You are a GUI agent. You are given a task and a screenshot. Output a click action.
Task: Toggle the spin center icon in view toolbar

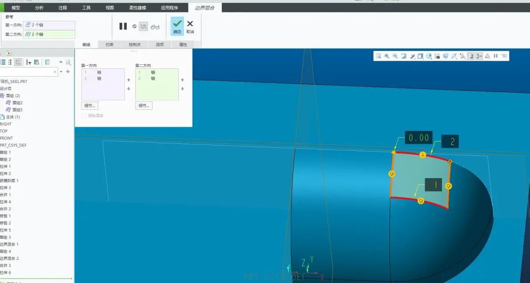click(479, 56)
